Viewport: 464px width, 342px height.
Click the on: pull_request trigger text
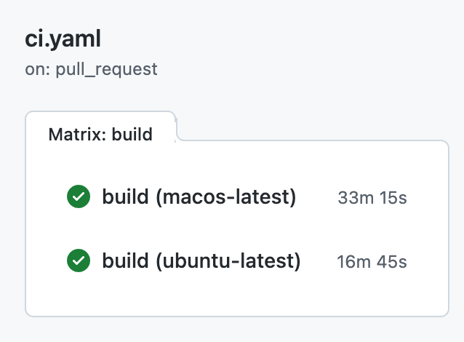pyautogui.click(x=91, y=70)
